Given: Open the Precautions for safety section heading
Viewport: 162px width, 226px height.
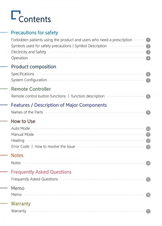Looking at the screenshot, I should tap(35, 33).
